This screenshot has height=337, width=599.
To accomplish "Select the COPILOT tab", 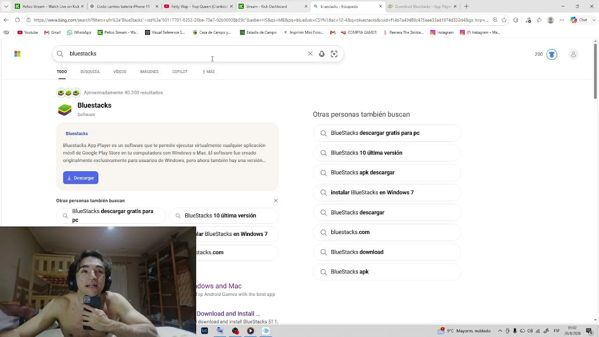I will click(x=180, y=72).
